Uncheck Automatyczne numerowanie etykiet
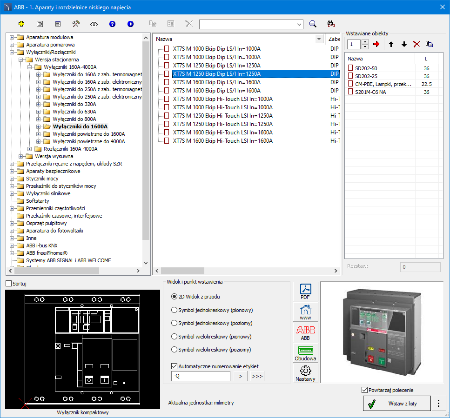The width and height of the screenshot is (450, 418). [175, 366]
